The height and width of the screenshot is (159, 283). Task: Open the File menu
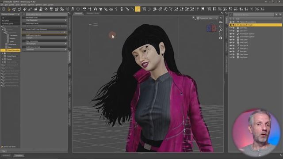click(2, 5)
